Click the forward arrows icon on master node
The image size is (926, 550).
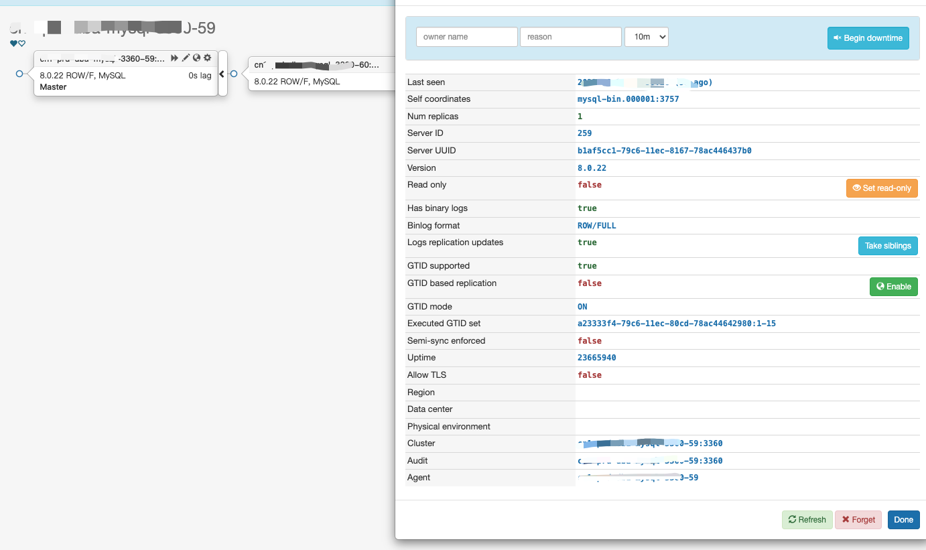(x=174, y=58)
